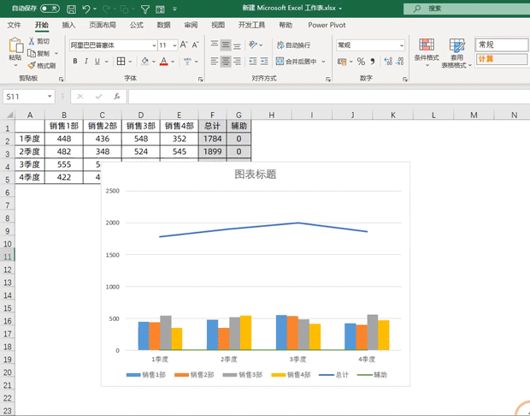The width and height of the screenshot is (530, 416).
Task: Click the Save icon in quick access toolbar
Action: 71,9
